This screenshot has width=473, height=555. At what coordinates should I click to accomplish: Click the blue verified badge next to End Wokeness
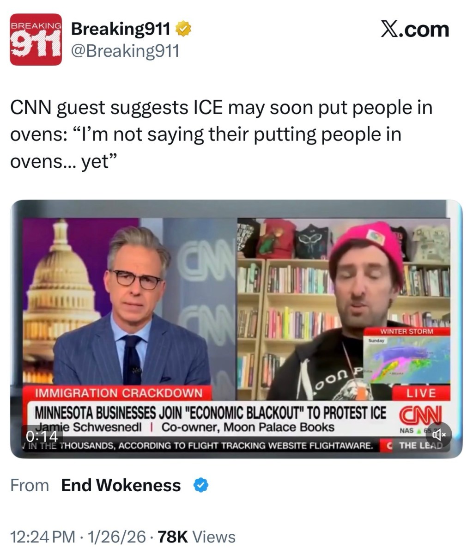[x=200, y=485]
